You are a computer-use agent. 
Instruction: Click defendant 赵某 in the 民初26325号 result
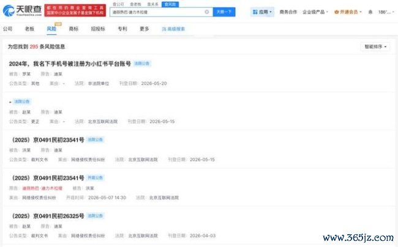26,226
